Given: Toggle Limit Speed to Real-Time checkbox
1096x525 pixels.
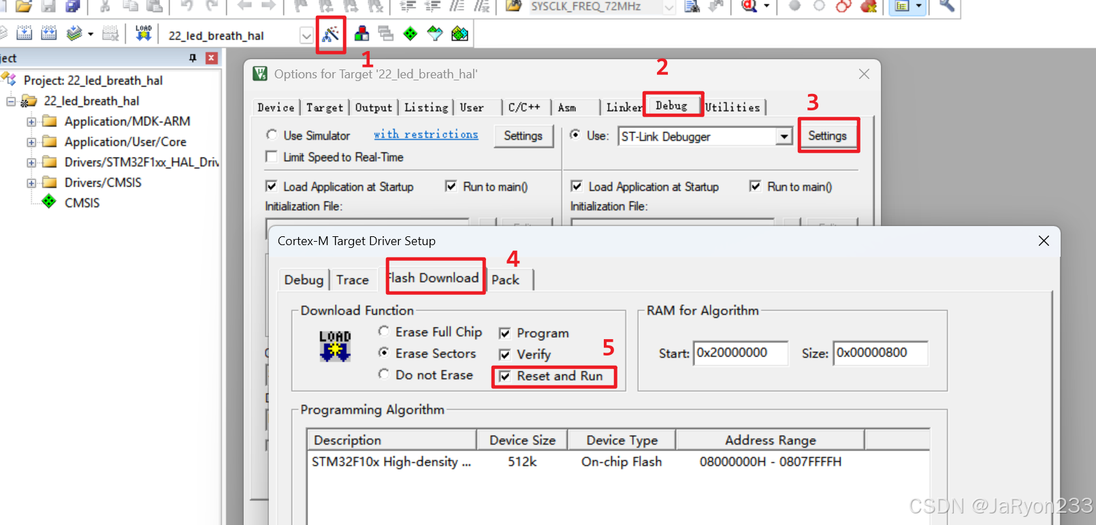Looking at the screenshot, I should click(x=271, y=157).
